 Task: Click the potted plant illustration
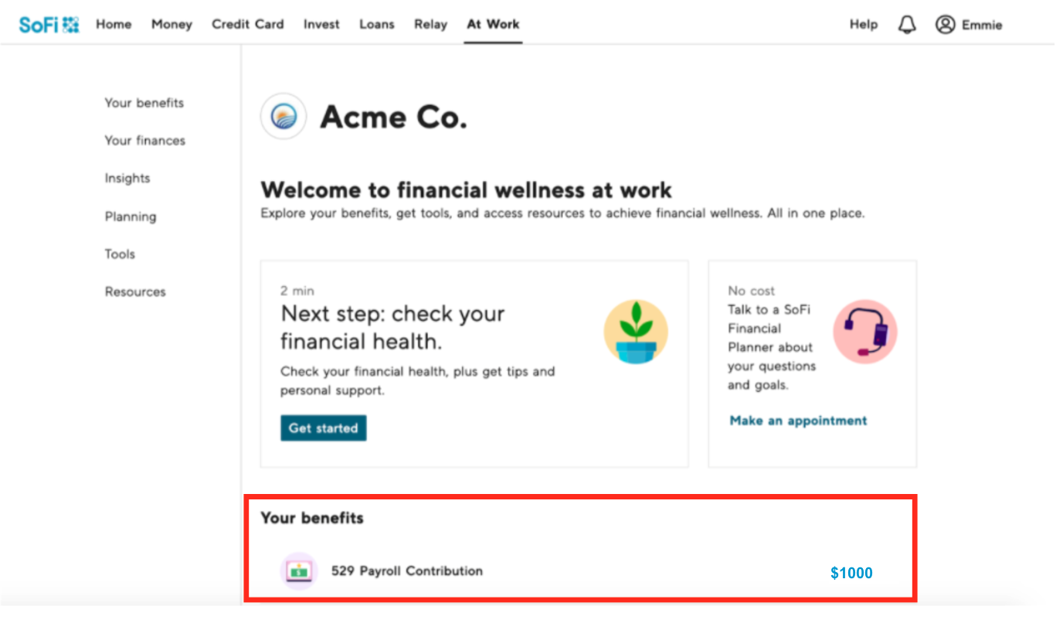636,332
